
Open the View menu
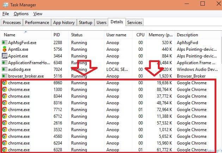pos(38,14)
